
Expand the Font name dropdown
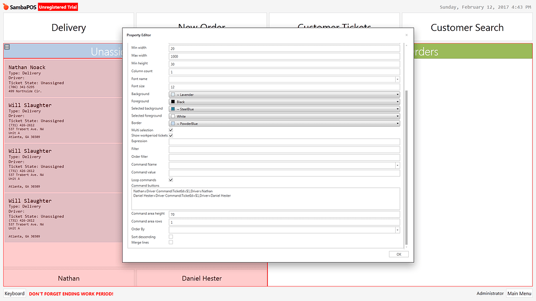pyautogui.click(x=396, y=78)
